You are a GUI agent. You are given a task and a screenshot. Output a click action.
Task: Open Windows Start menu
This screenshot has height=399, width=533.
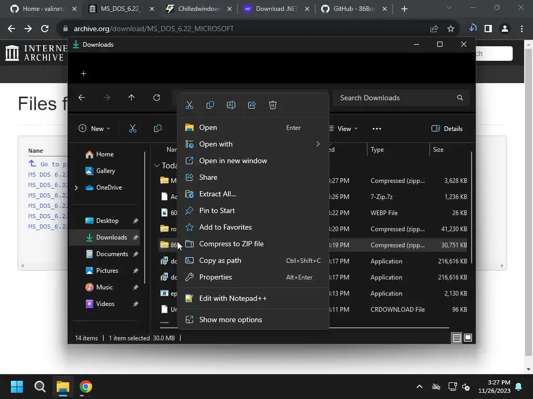(17, 387)
